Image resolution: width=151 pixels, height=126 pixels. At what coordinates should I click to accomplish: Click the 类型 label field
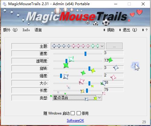[x=30, y=98]
